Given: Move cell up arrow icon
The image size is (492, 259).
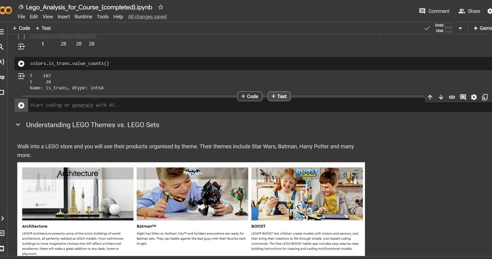Looking at the screenshot, I should pyautogui.click(x=430, y=97).
